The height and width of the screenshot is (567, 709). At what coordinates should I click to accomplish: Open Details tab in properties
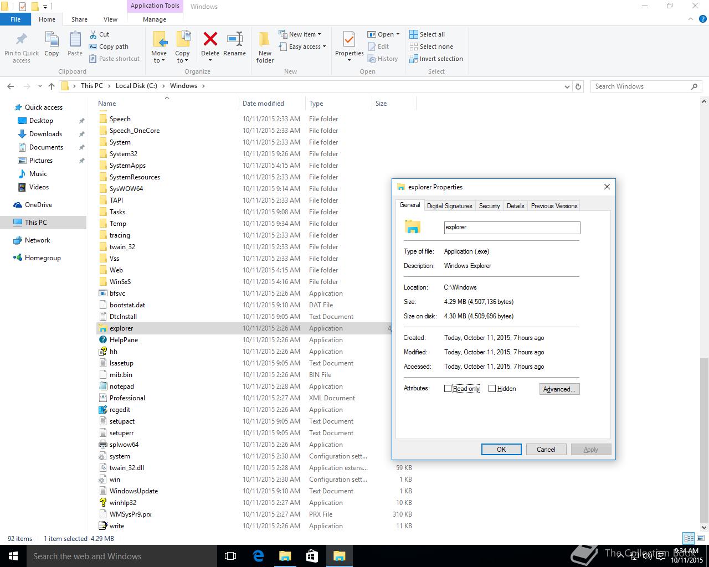click(515, 205)
